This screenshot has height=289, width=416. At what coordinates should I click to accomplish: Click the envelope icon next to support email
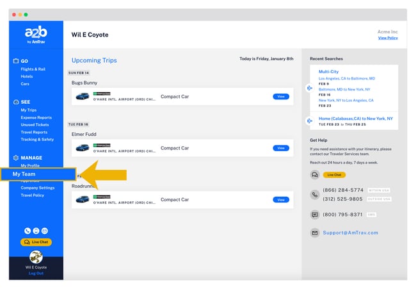tap(315, 233)
